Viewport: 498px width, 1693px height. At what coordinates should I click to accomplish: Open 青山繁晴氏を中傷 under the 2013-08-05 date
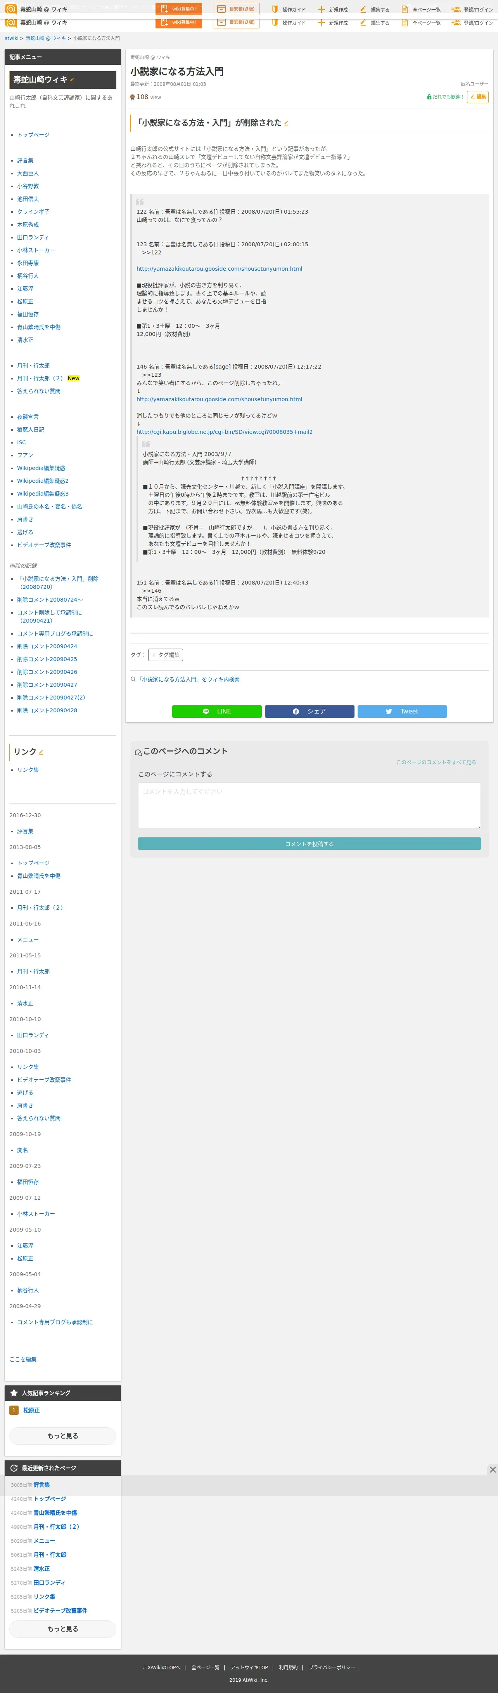39,876
